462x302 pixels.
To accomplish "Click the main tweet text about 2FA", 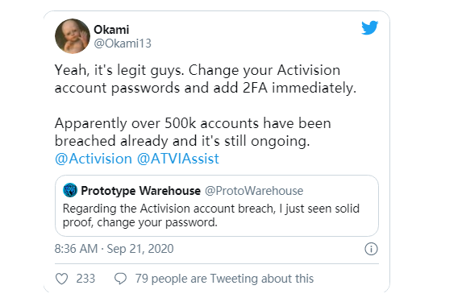I will [206, 79].
